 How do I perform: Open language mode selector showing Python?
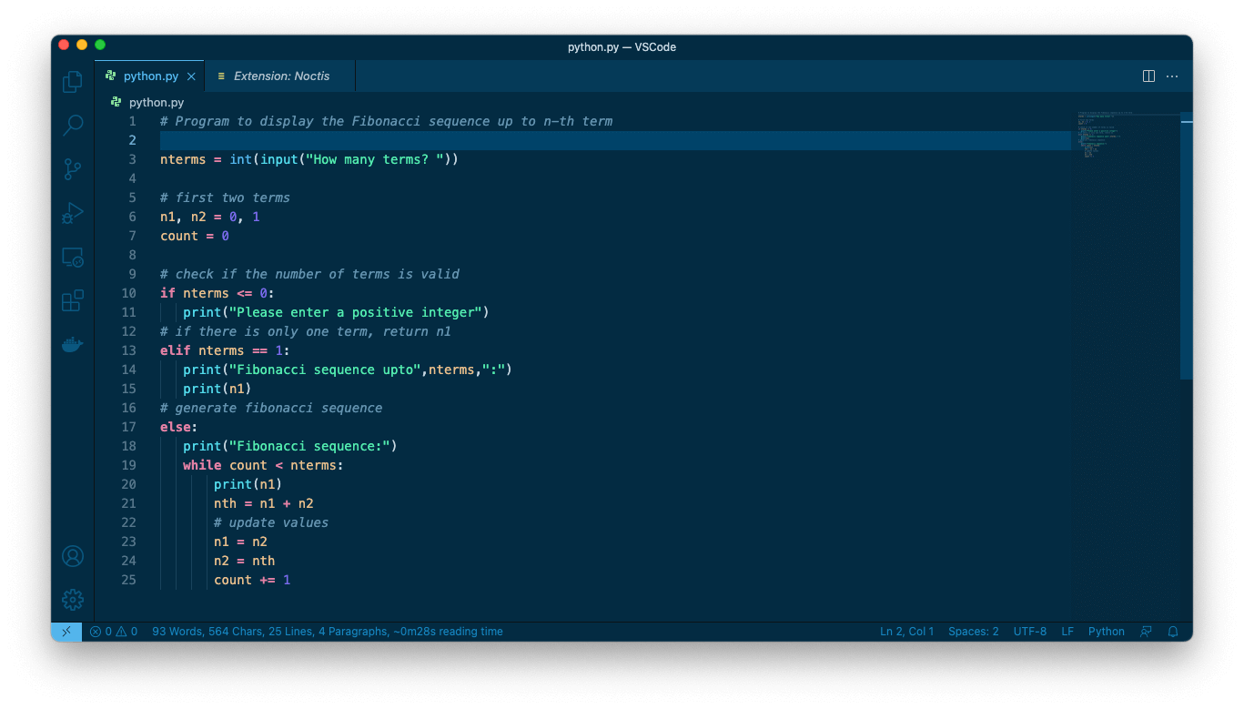pyautogui.click(x=1106, y=632)
